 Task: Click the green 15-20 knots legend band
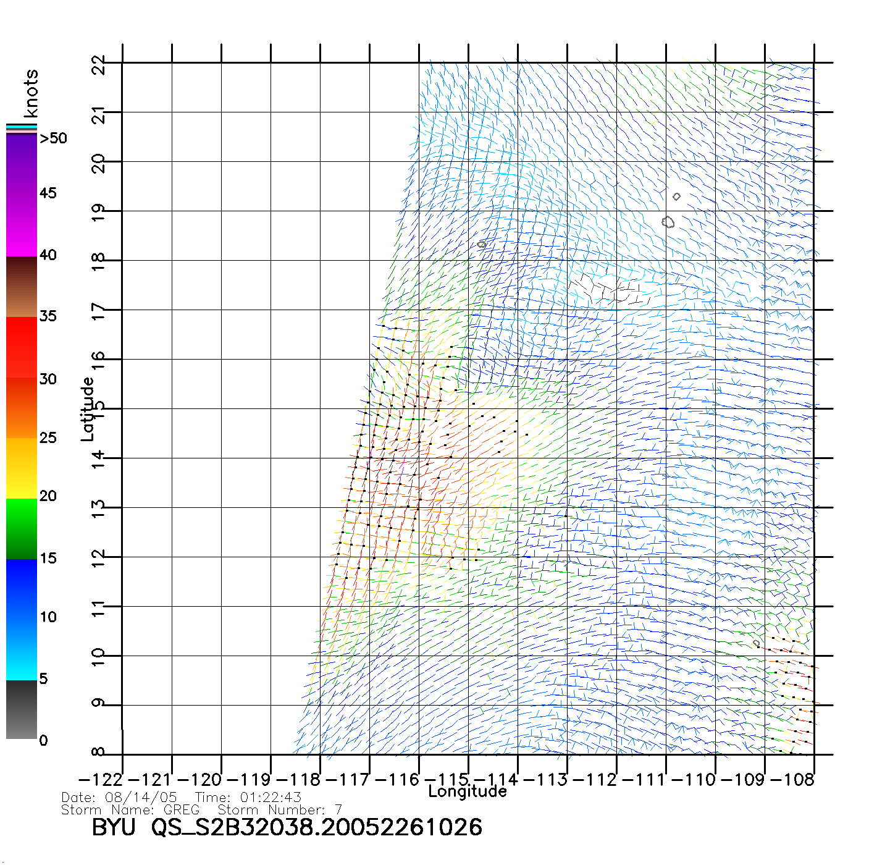tap(22, 528)
